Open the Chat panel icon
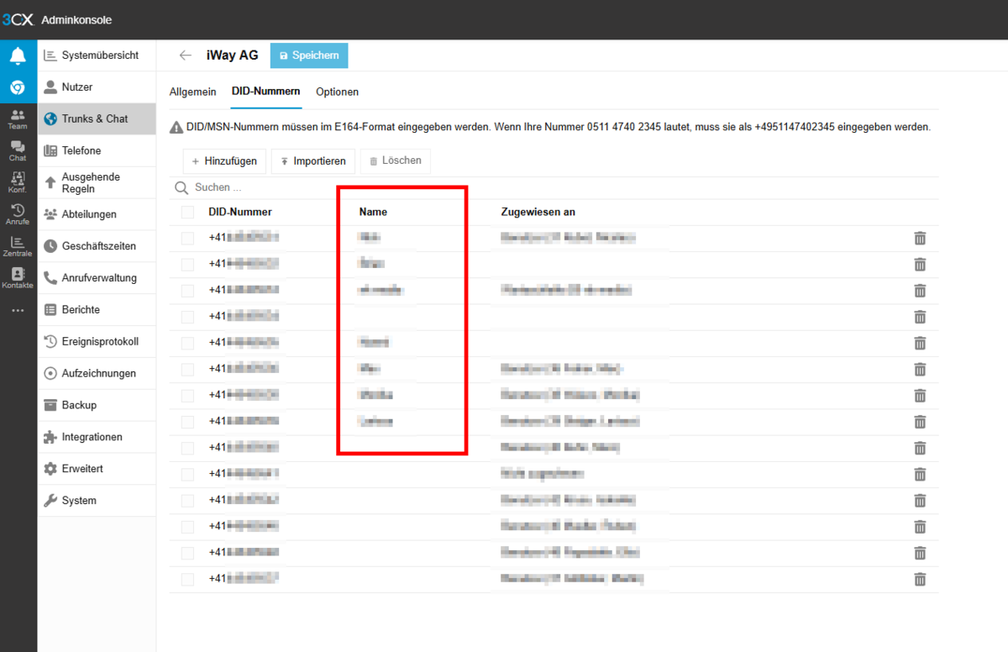The width and height of the screenshot is (1008, 652). tap(18, 151)
